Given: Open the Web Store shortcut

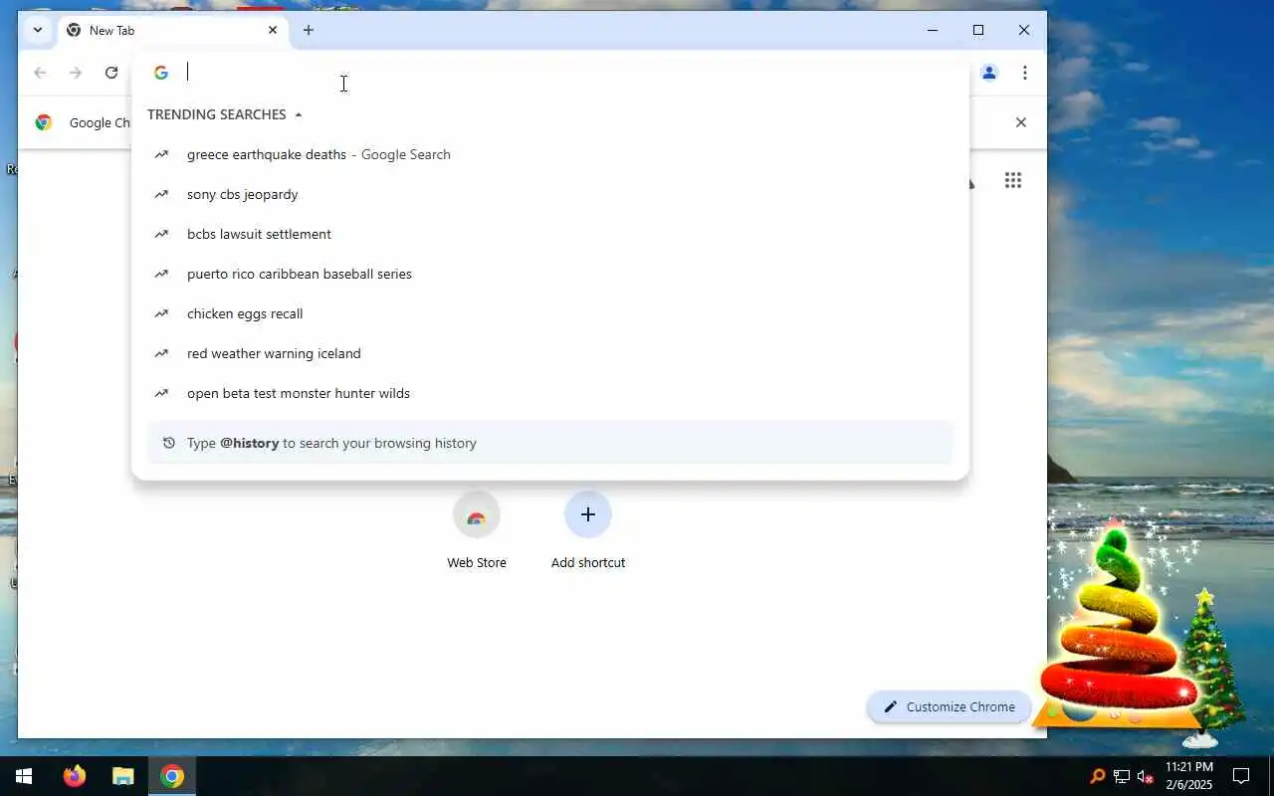Looking at the screenshot, I should pyautogui.click(x=477, y=531).
